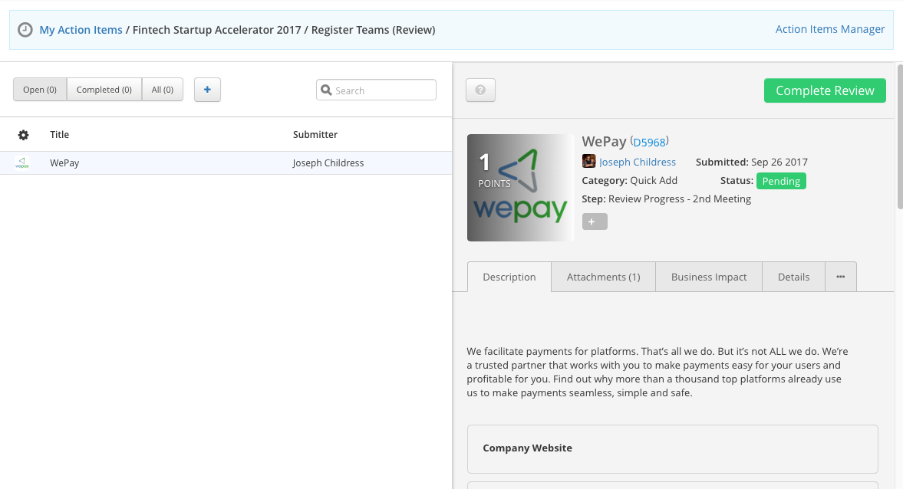
Task: Click the Pending status badge
Action: 781,181
